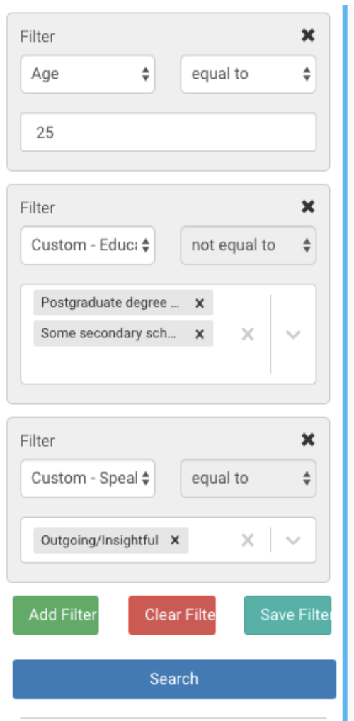354x721 pixels.
Task: Focus the age value field showing 25
Action: click(169, 132)
